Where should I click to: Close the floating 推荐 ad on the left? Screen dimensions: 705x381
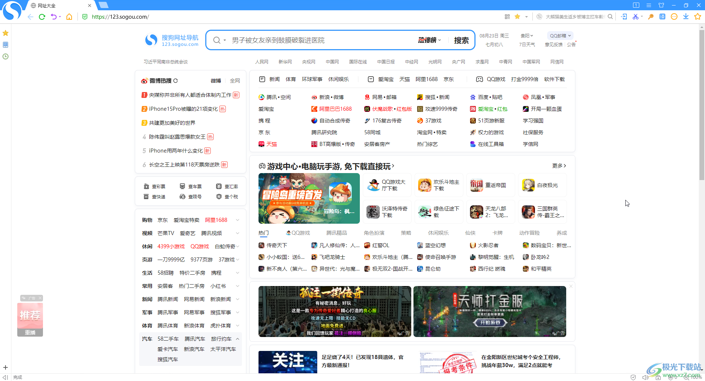point(40,298)
